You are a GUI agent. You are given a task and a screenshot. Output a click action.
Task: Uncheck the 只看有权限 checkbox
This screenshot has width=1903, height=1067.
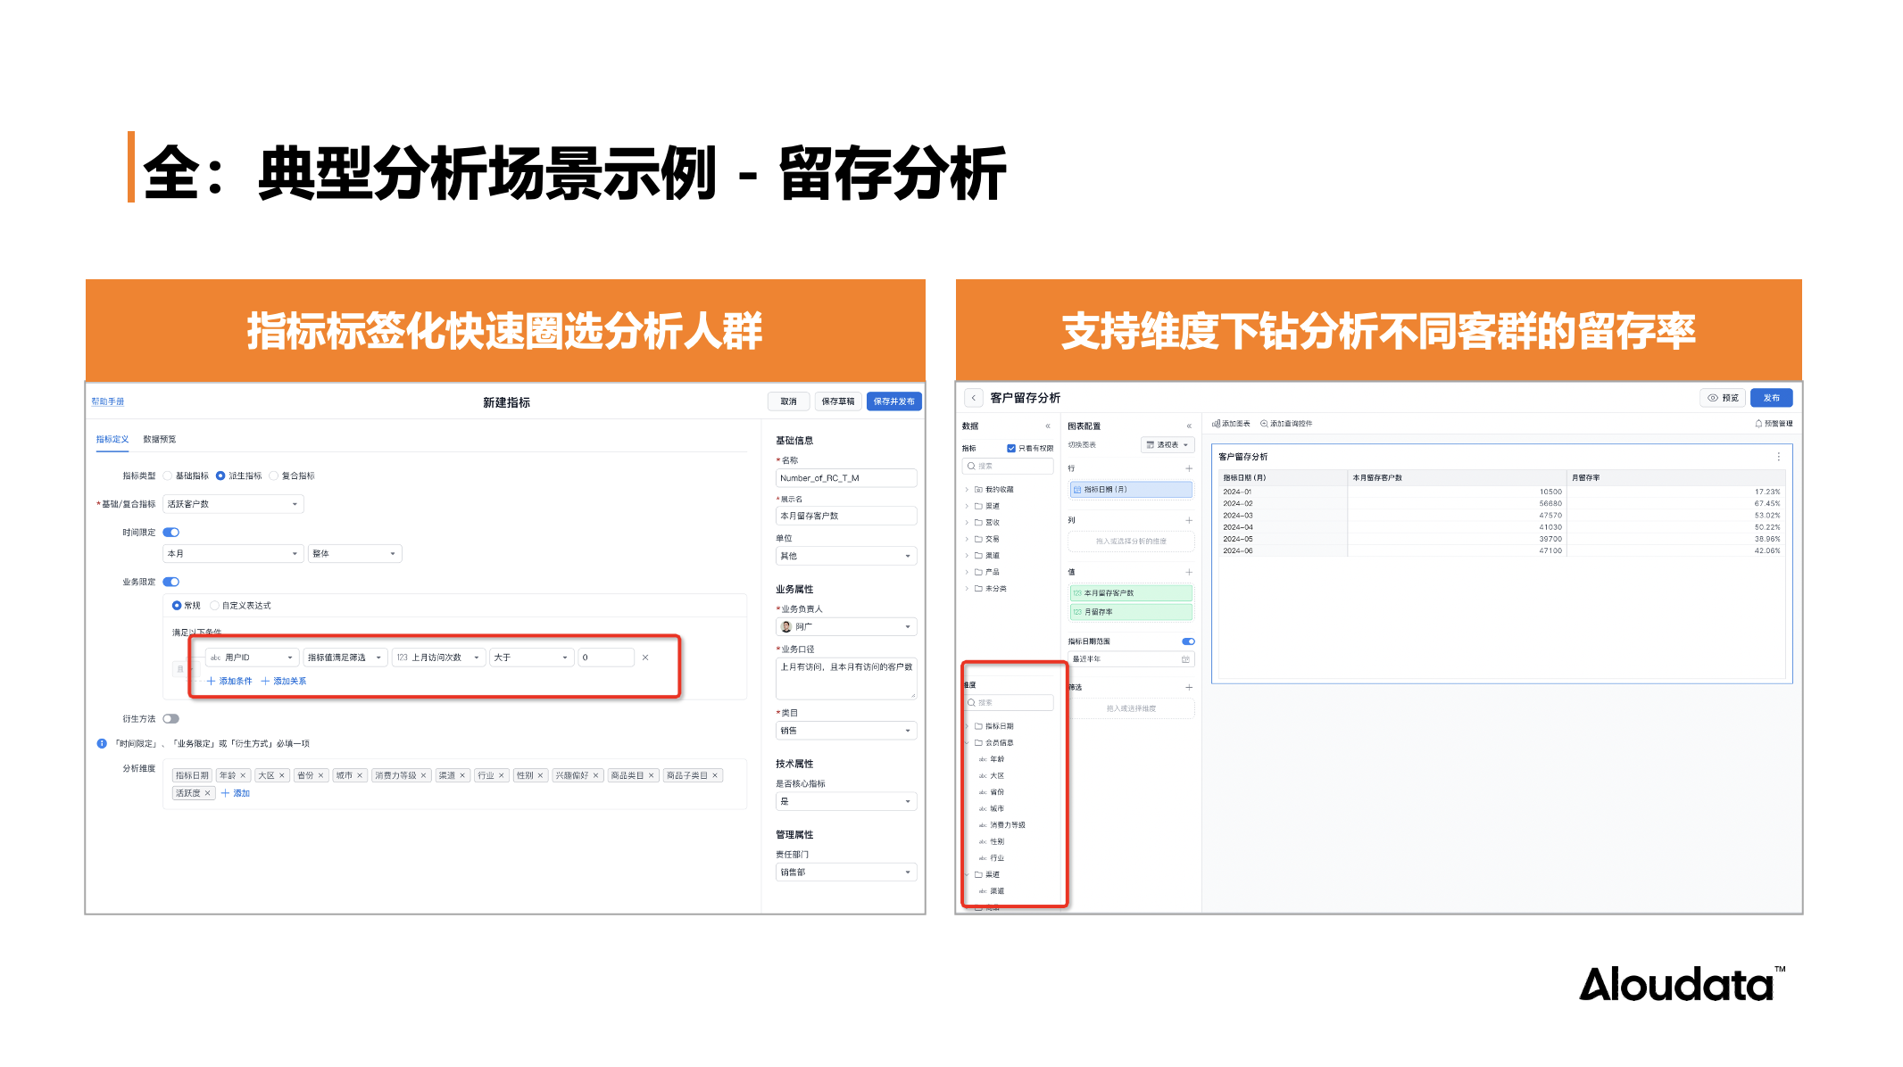1011,448
